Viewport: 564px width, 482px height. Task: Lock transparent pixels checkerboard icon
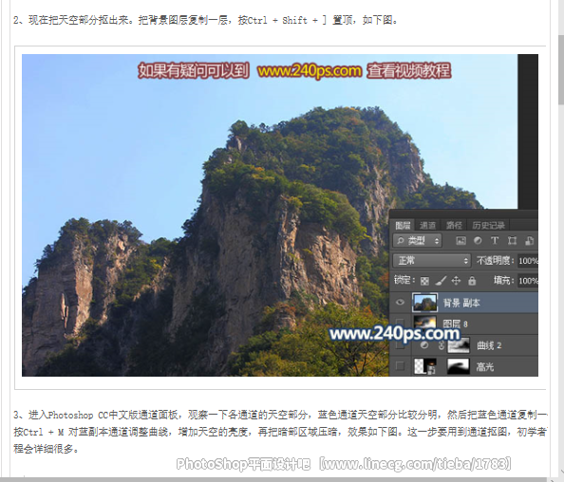424,281
